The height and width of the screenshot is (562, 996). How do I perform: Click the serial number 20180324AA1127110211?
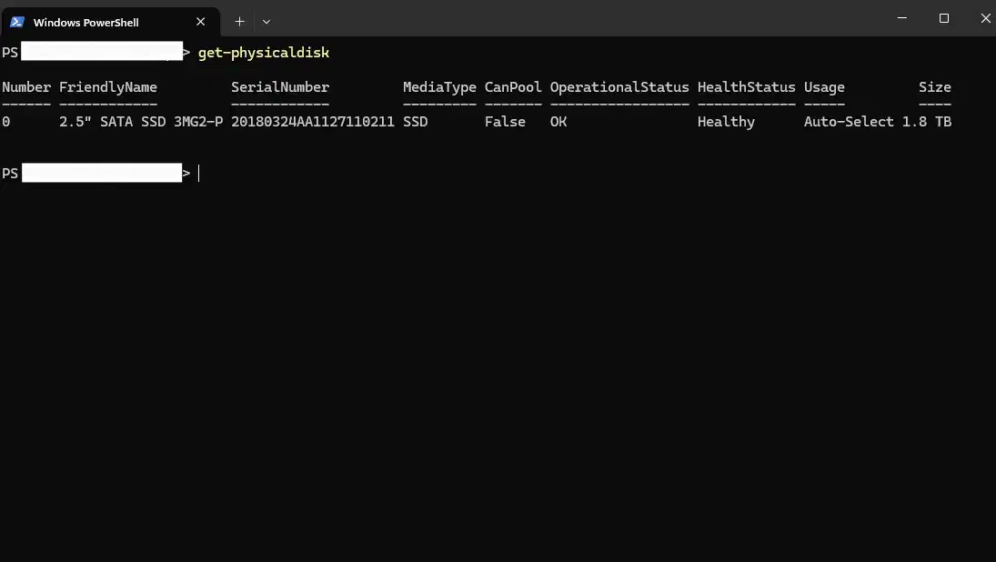pyautogui.click(x=313, y=122)
